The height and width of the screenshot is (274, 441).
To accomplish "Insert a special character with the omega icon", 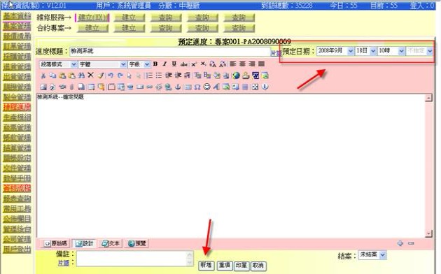I will 197,87.
